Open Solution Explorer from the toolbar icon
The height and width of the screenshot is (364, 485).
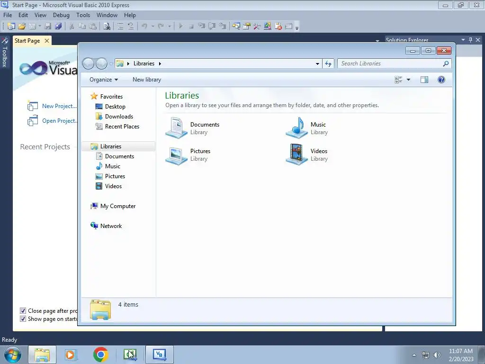coord(236,27)
